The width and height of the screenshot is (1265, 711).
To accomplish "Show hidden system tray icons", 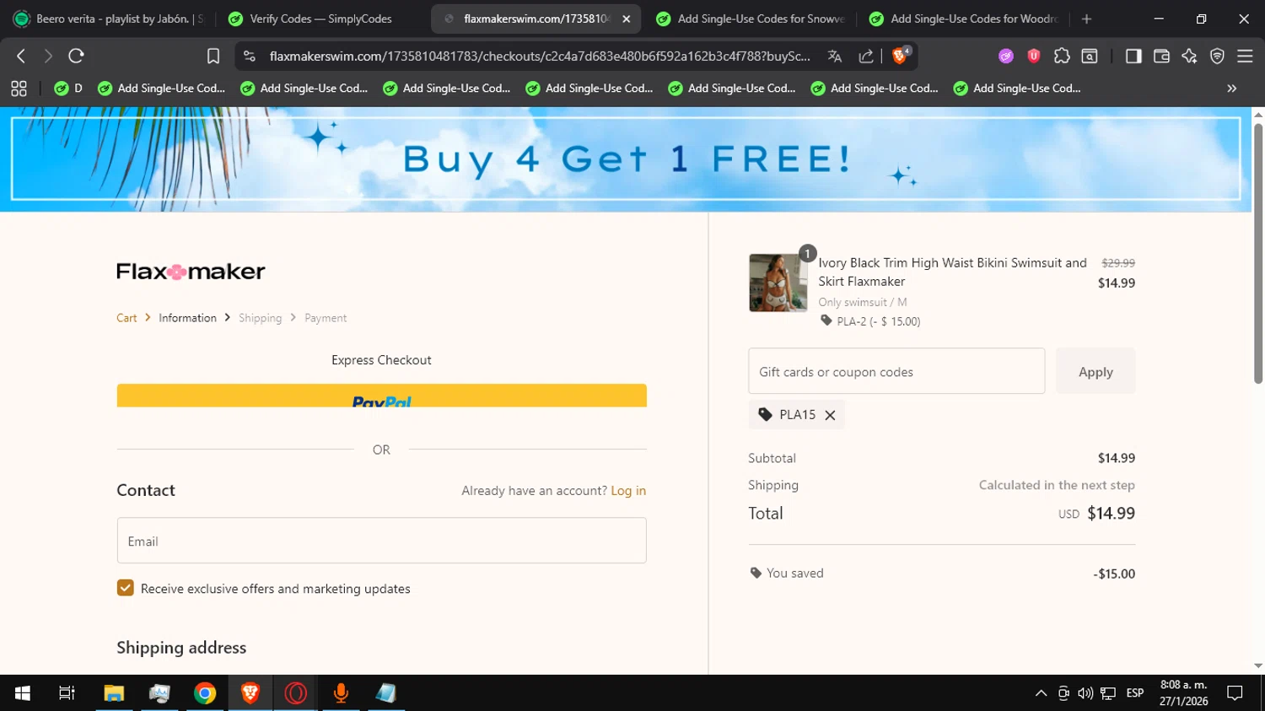I will [x=1041, y=693].
